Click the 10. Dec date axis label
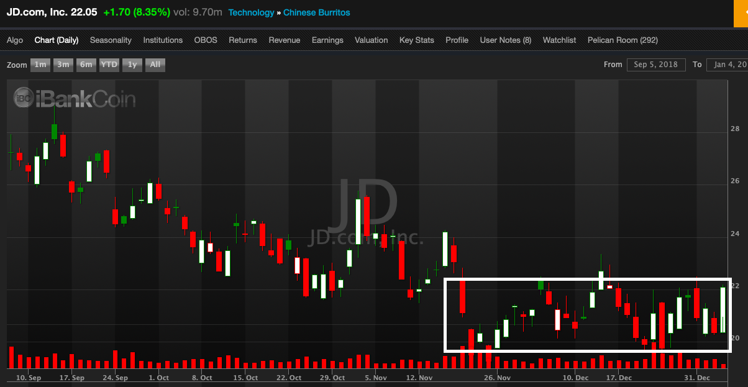This screenshot has width=748, height=387. [576, 378]
